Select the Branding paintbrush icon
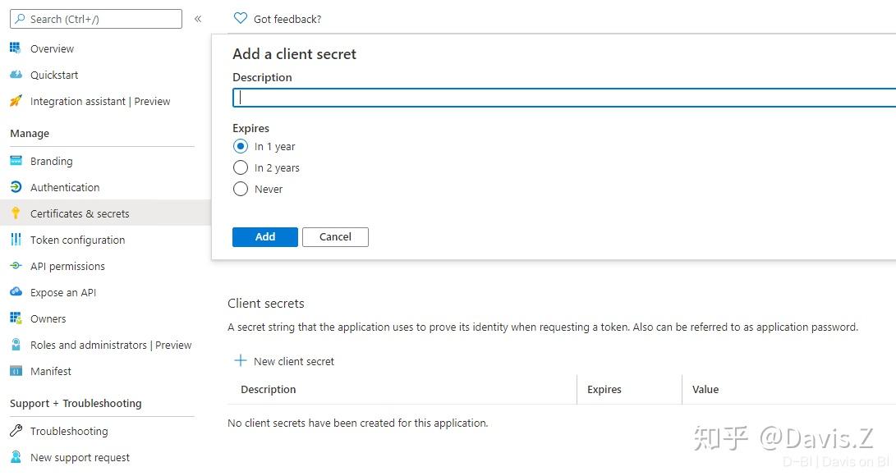896x476 pixels. click(16, 161)
